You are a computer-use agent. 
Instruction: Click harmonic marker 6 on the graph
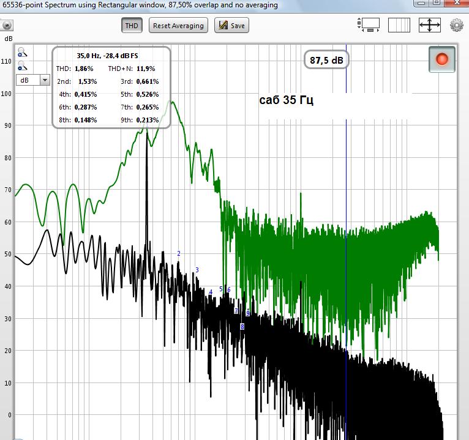pyautogui.click(x=229, y=289)
